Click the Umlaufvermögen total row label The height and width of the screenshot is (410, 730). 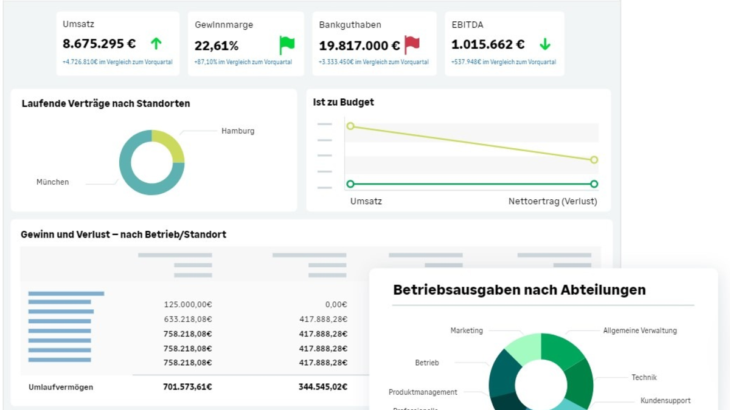(60, 387)
